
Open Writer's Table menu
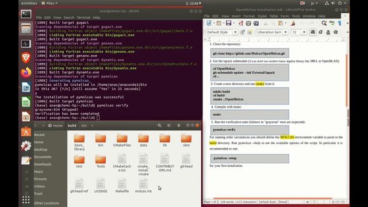coord(274,16)
